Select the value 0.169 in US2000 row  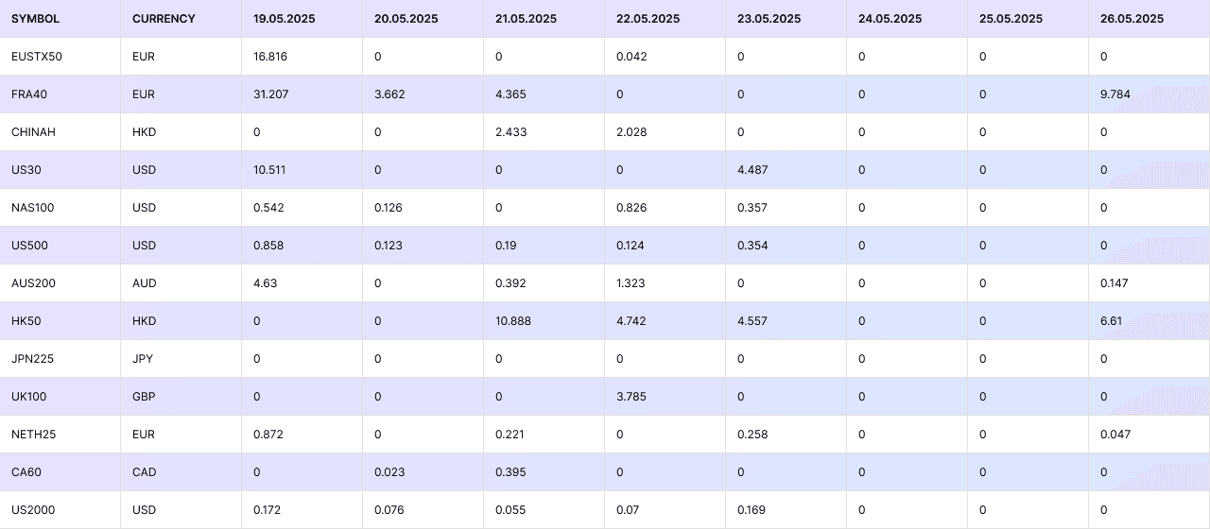point(752,510)
